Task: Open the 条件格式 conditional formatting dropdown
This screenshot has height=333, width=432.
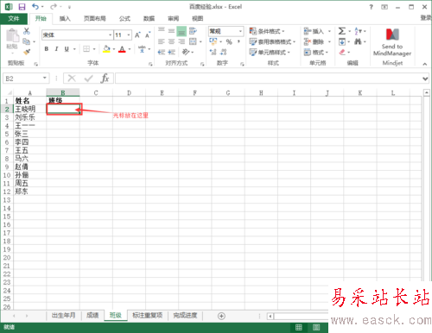Action: (267, 31)
